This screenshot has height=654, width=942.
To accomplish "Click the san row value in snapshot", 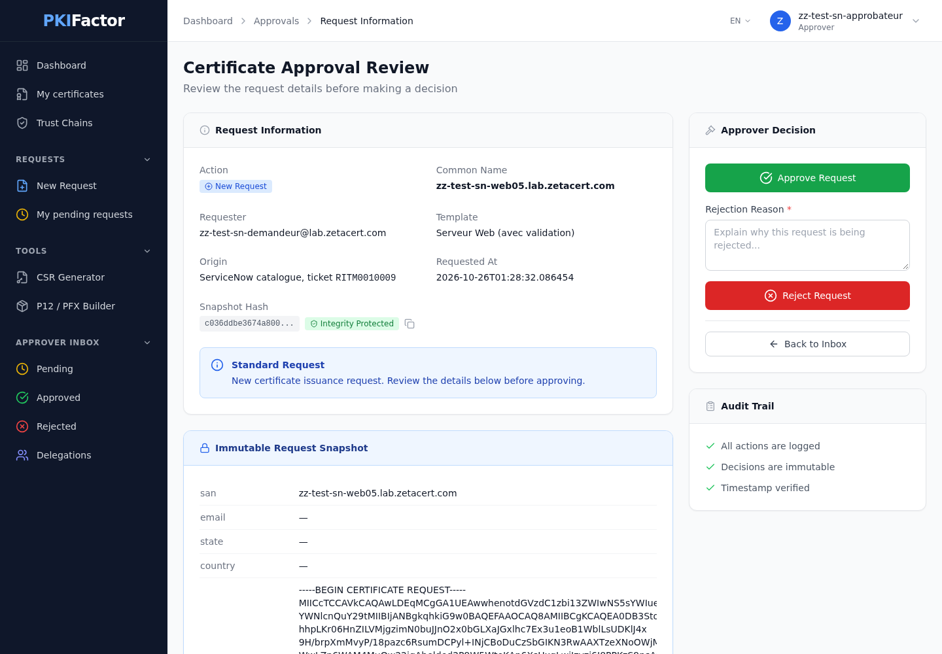I will (377, 493).
